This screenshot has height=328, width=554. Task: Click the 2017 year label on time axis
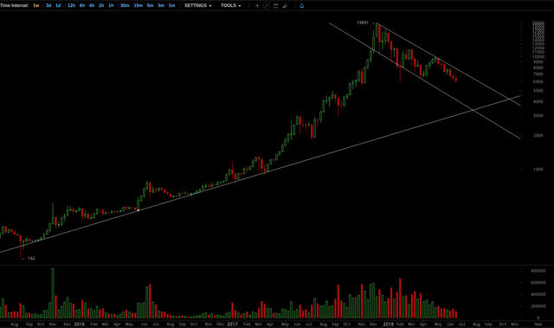tap(232, 325)
